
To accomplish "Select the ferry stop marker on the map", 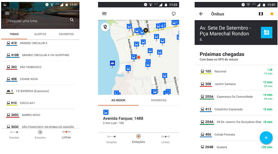I will pyautogui.click(x=112, y=64).
